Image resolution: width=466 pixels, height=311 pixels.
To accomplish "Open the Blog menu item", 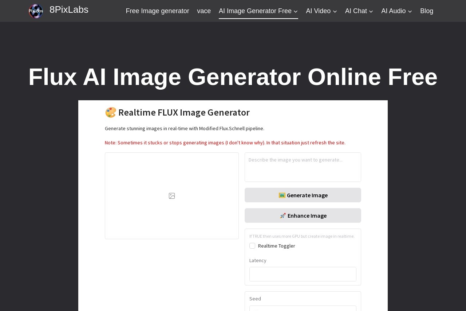I will (x=427, y=11).
